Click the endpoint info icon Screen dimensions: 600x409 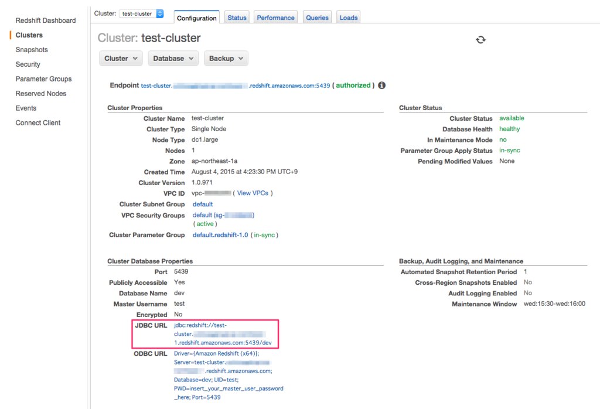pos(381,86)
